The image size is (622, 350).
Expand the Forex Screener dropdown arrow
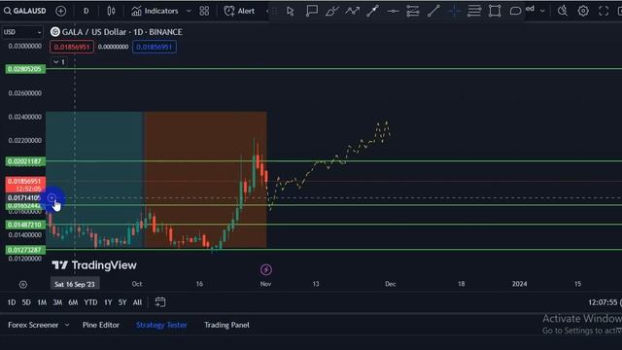pyautogui.click(x=67, y=325)
